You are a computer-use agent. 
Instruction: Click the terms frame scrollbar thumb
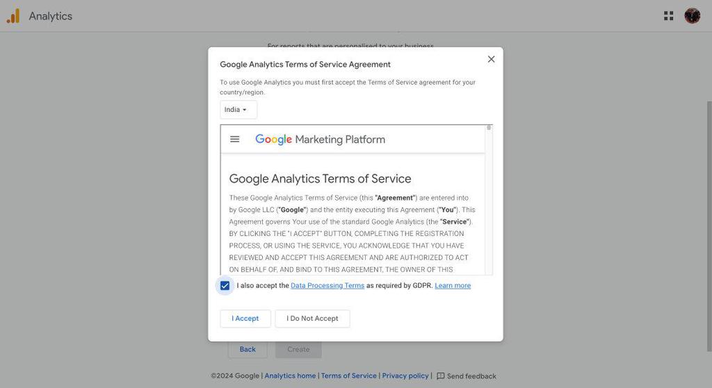tap(489, 128)
